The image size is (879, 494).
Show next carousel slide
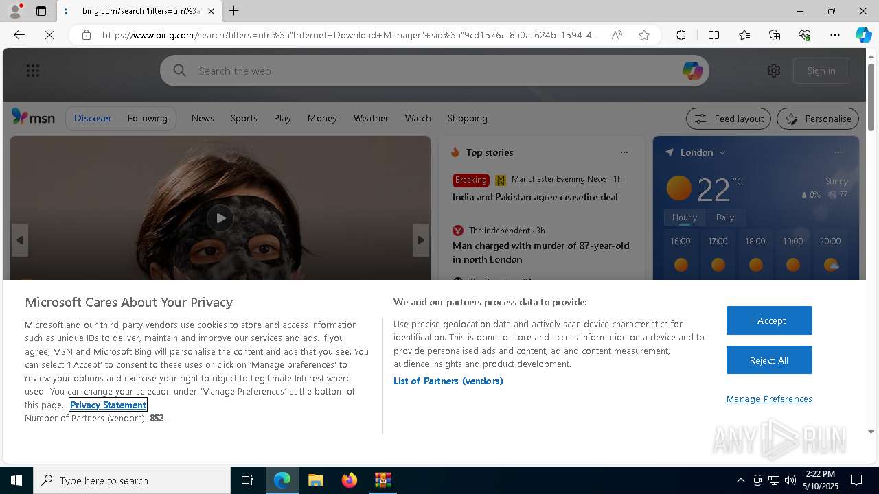(x=421, y=240)
